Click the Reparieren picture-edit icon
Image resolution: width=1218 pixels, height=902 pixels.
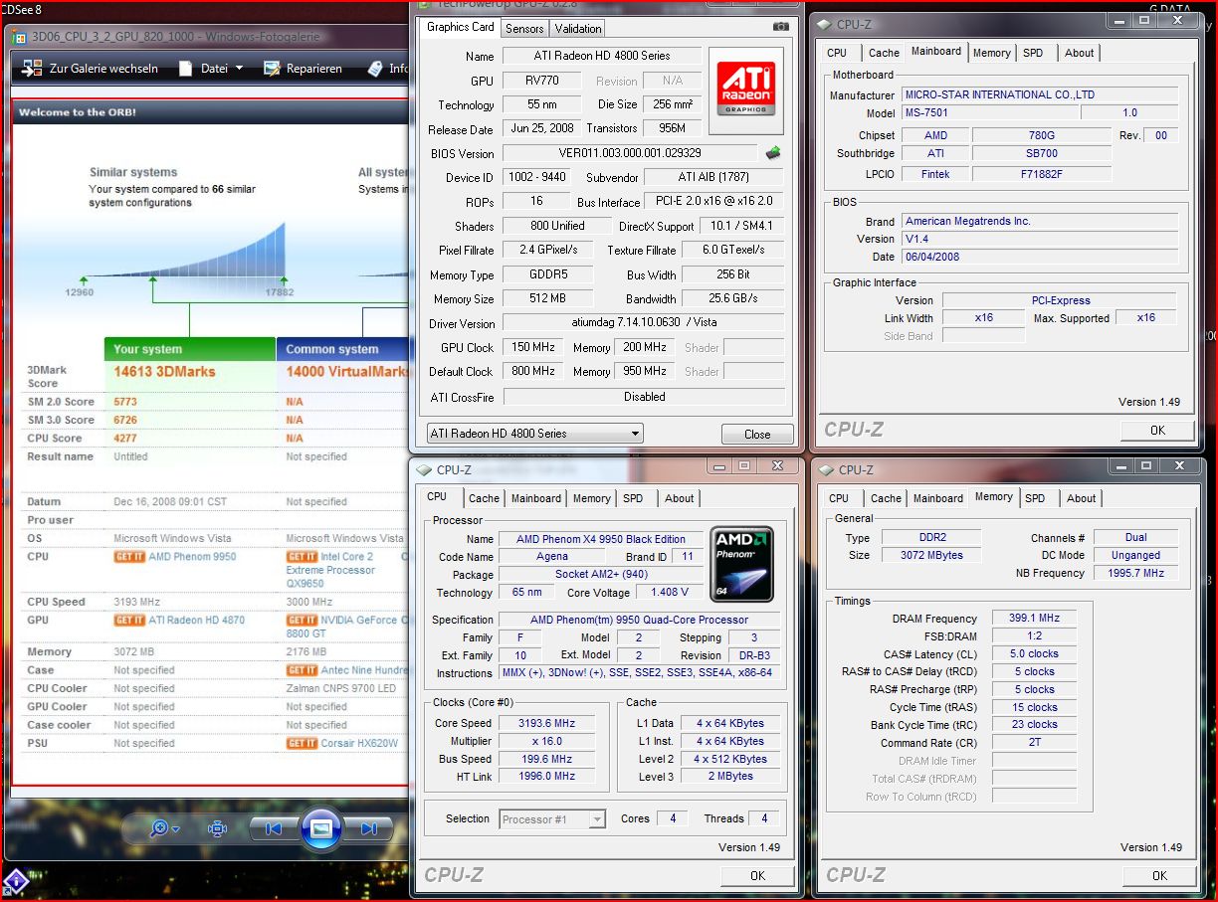(x=271, y=69)
